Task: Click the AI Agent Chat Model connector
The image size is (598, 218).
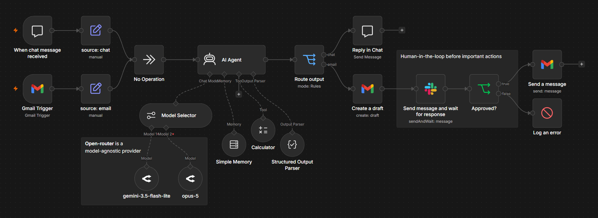Action: (x=210, y=74)
